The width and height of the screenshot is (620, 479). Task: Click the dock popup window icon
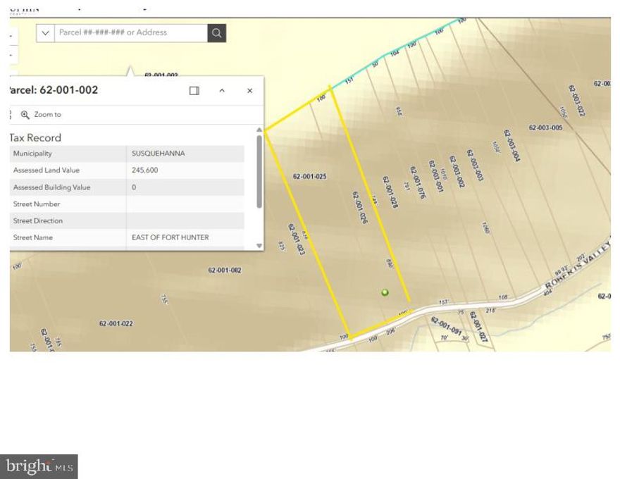(194, 90)
